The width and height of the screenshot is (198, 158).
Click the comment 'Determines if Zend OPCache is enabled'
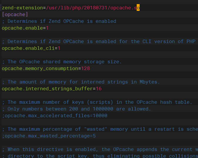click(x=59, y=21)
